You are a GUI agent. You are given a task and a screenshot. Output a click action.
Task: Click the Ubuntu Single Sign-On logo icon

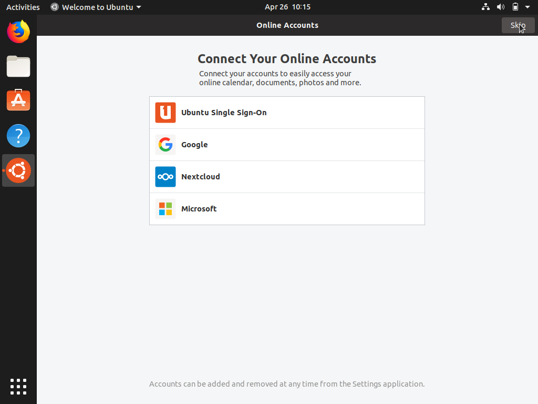tap(165, 113)
